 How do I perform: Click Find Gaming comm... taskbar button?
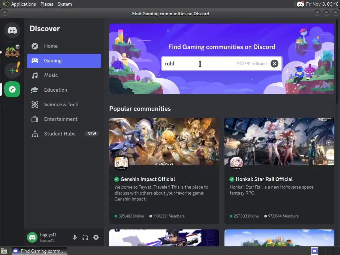click(x=39, y=251)
